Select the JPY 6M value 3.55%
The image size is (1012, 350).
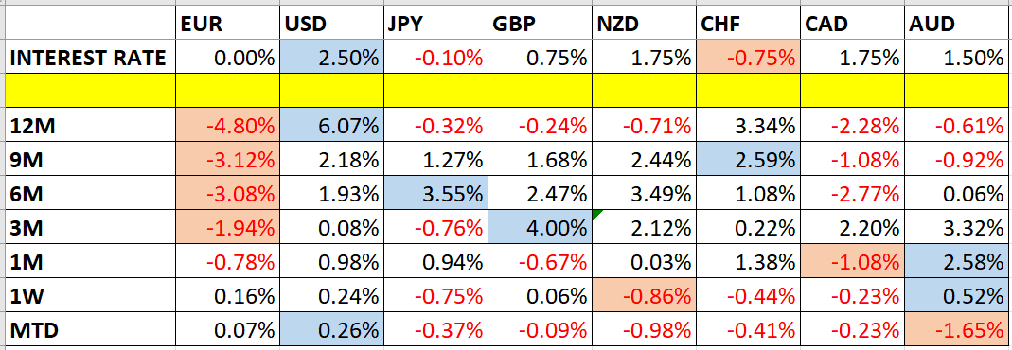[435, 193]
